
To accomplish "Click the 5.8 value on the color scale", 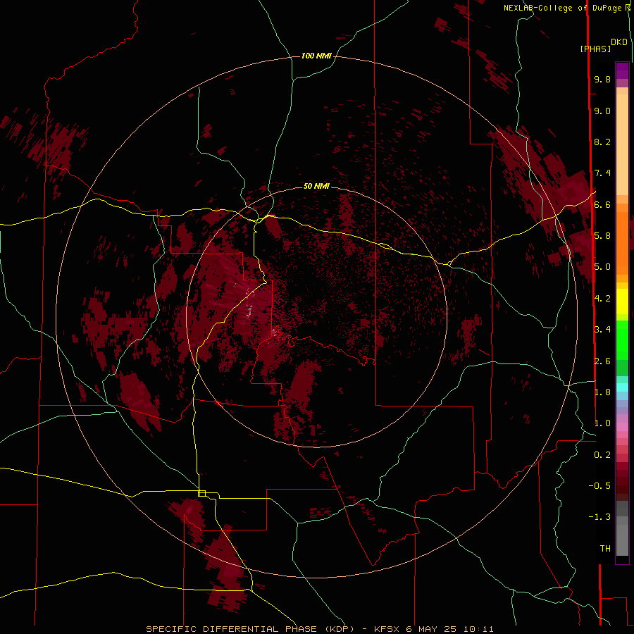I will click(602, 236).
